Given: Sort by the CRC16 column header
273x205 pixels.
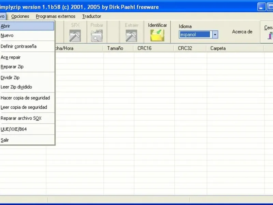Looking at the screenshot, I should pos(154,48).
